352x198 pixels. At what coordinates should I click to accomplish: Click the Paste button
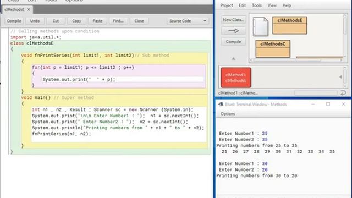97,21
